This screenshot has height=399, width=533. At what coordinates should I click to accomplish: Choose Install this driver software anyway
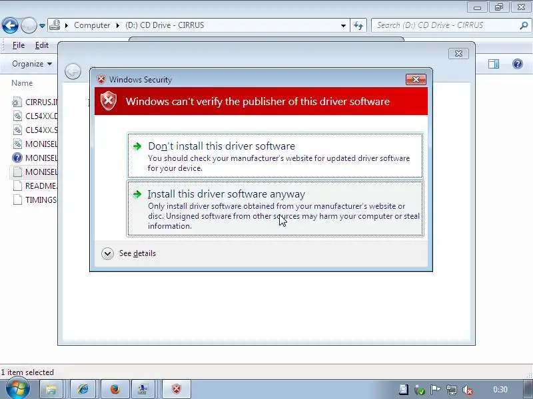[x=275, y=208]
